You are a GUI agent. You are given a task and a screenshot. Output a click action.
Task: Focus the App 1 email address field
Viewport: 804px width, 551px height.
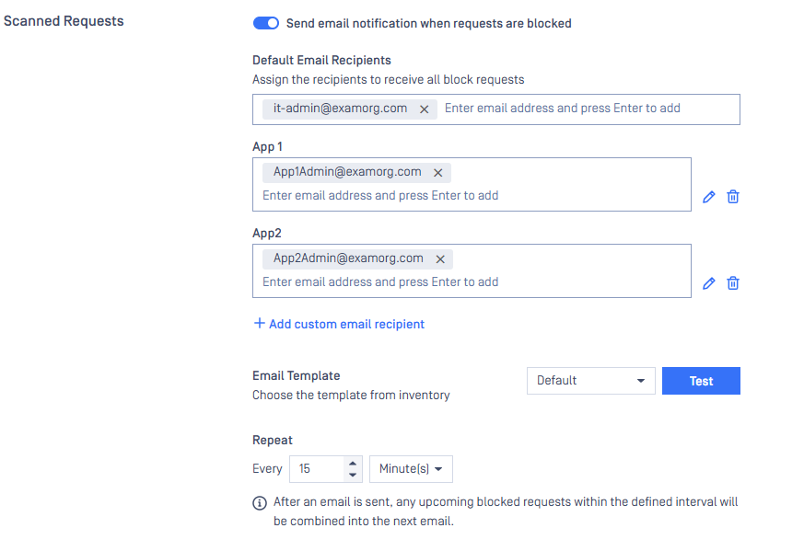[472, 196]
